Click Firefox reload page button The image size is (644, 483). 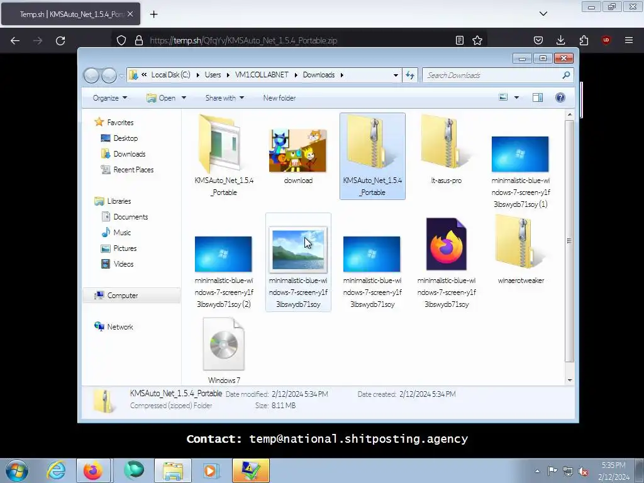(x=60, y=41)
